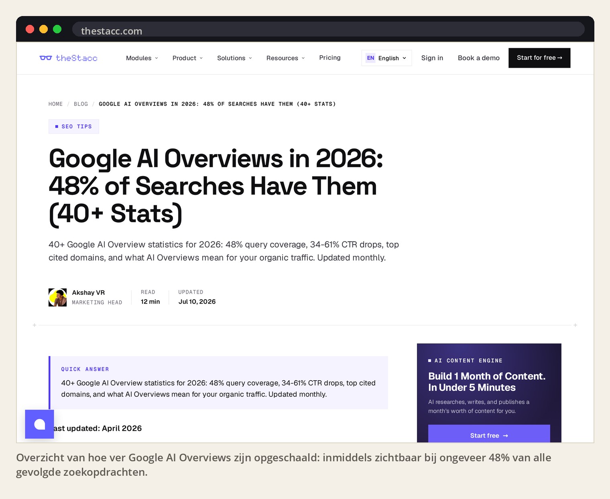Image resolution: width=610 pixels, height=499 pixels.
Task: Click the MARKETING HEAD label
Action: click(97, 302)
